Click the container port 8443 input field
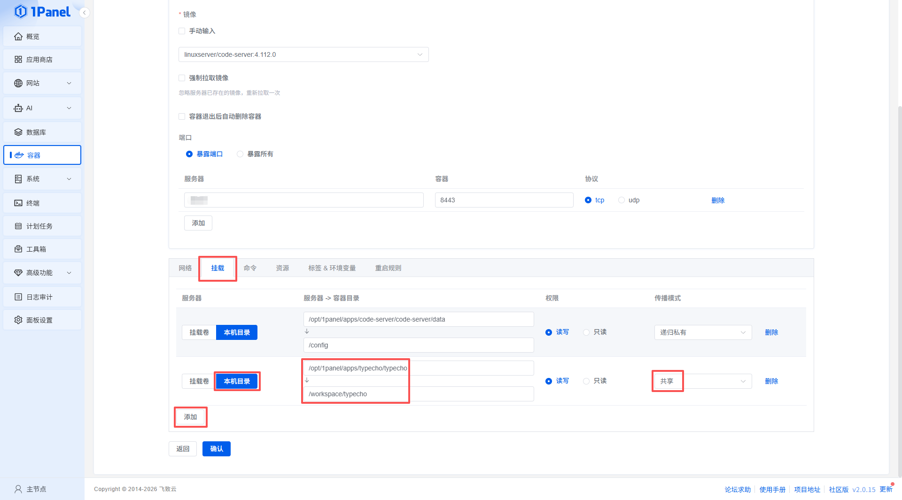Screen dimensions: 902x500 pos(504,200)
